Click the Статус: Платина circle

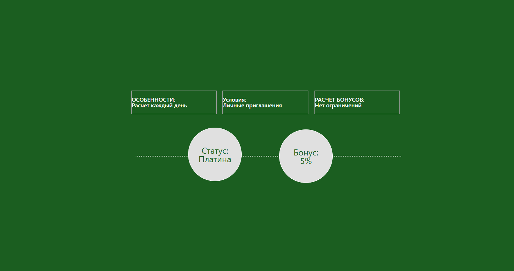[x=215, y=154]
